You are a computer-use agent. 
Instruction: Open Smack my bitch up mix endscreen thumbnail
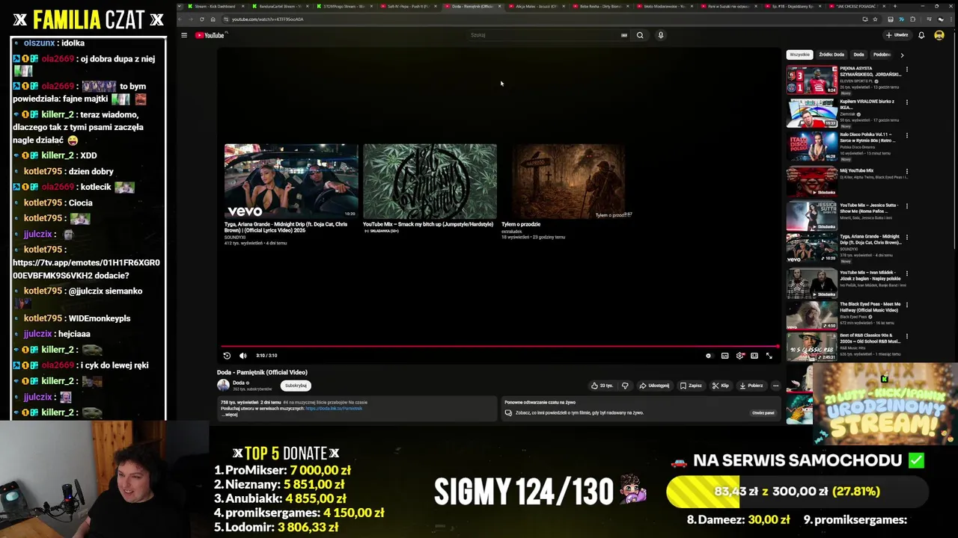[430, 181]
